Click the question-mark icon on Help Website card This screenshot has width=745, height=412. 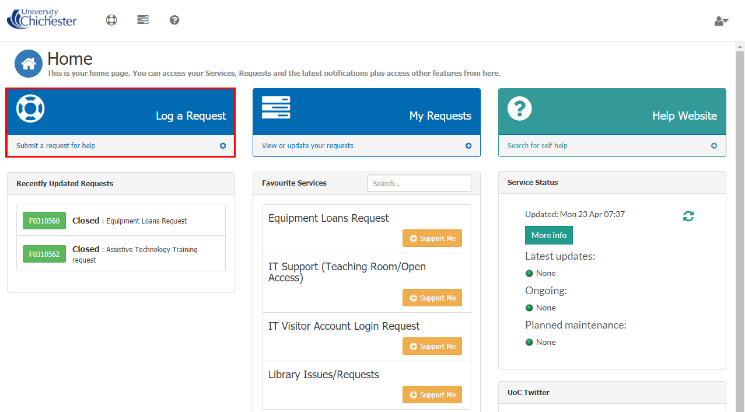coord(519,108)
